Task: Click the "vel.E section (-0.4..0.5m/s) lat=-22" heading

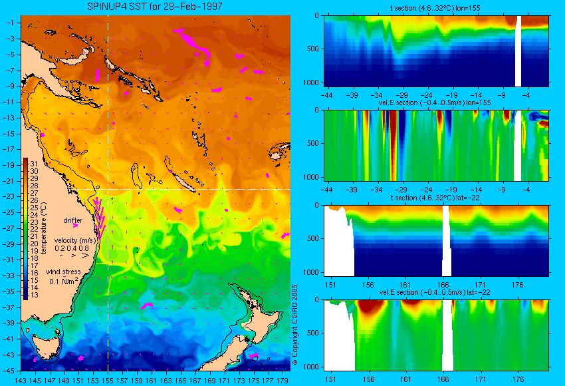Action: 435,293
